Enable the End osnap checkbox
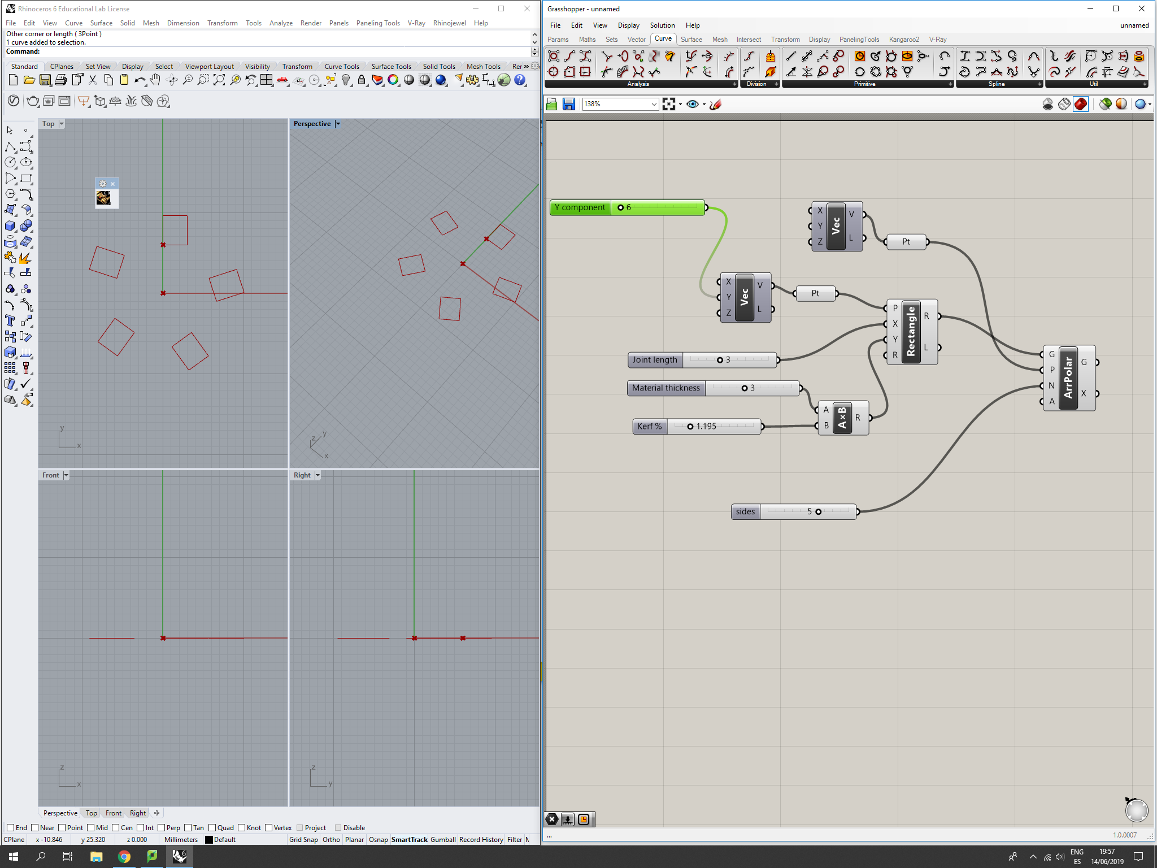 click(x=10, y=828)
